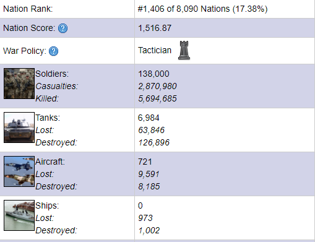Click the tanks Destroyed value 126,896

pos(153,142)
